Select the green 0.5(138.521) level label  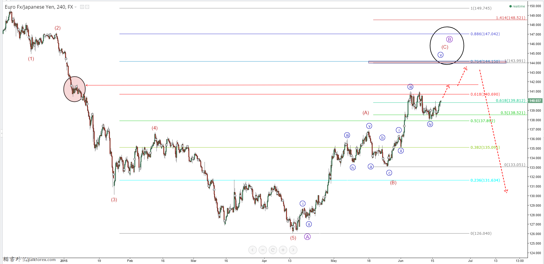pos(513,113)
